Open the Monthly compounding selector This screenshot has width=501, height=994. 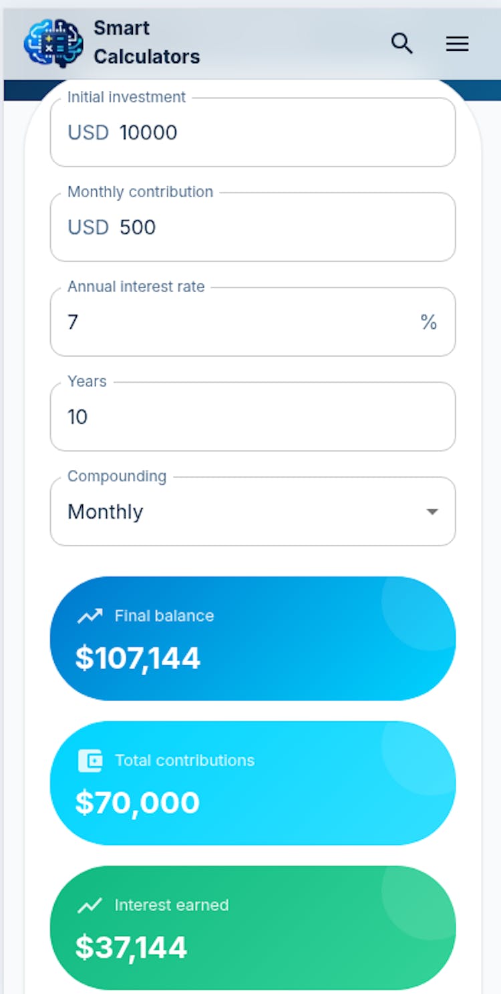coord(240,511)
